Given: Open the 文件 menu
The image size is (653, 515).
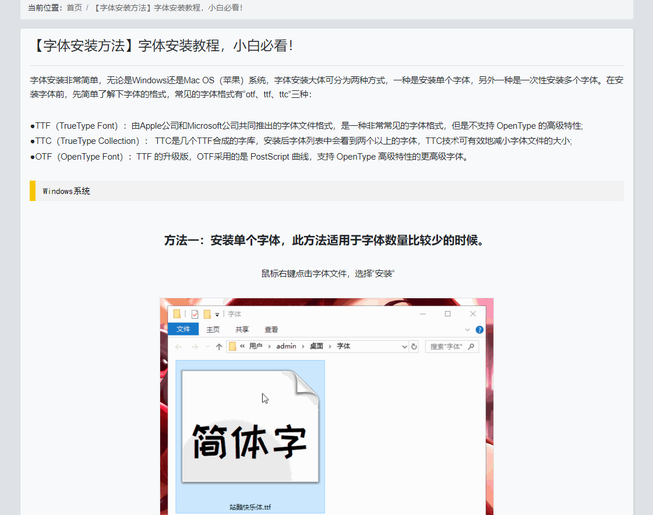Looking at the screenshot, I should click(183, 329).
